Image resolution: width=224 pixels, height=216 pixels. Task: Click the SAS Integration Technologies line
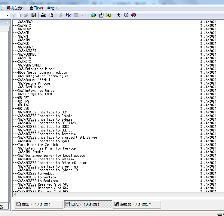41,76
